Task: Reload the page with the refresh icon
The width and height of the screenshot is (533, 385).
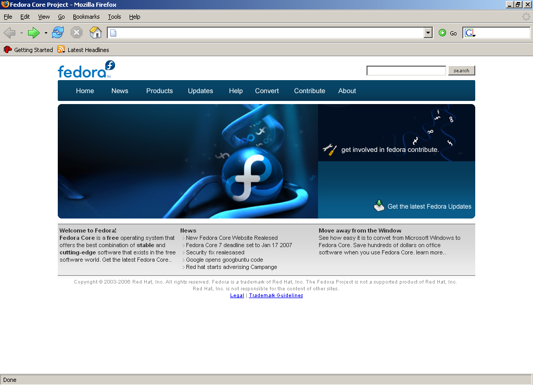Action: coord(58,33)
